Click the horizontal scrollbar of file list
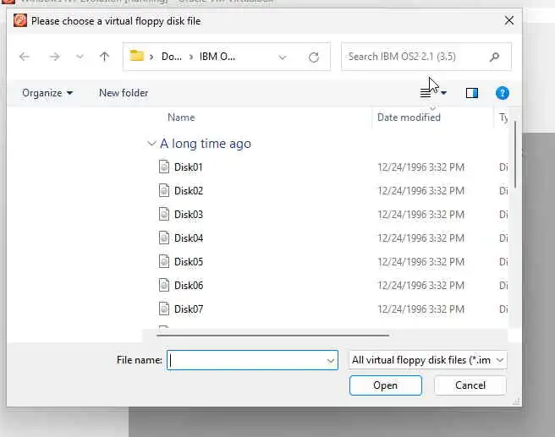Screen dimensions: 555x437 pos(272,336)
